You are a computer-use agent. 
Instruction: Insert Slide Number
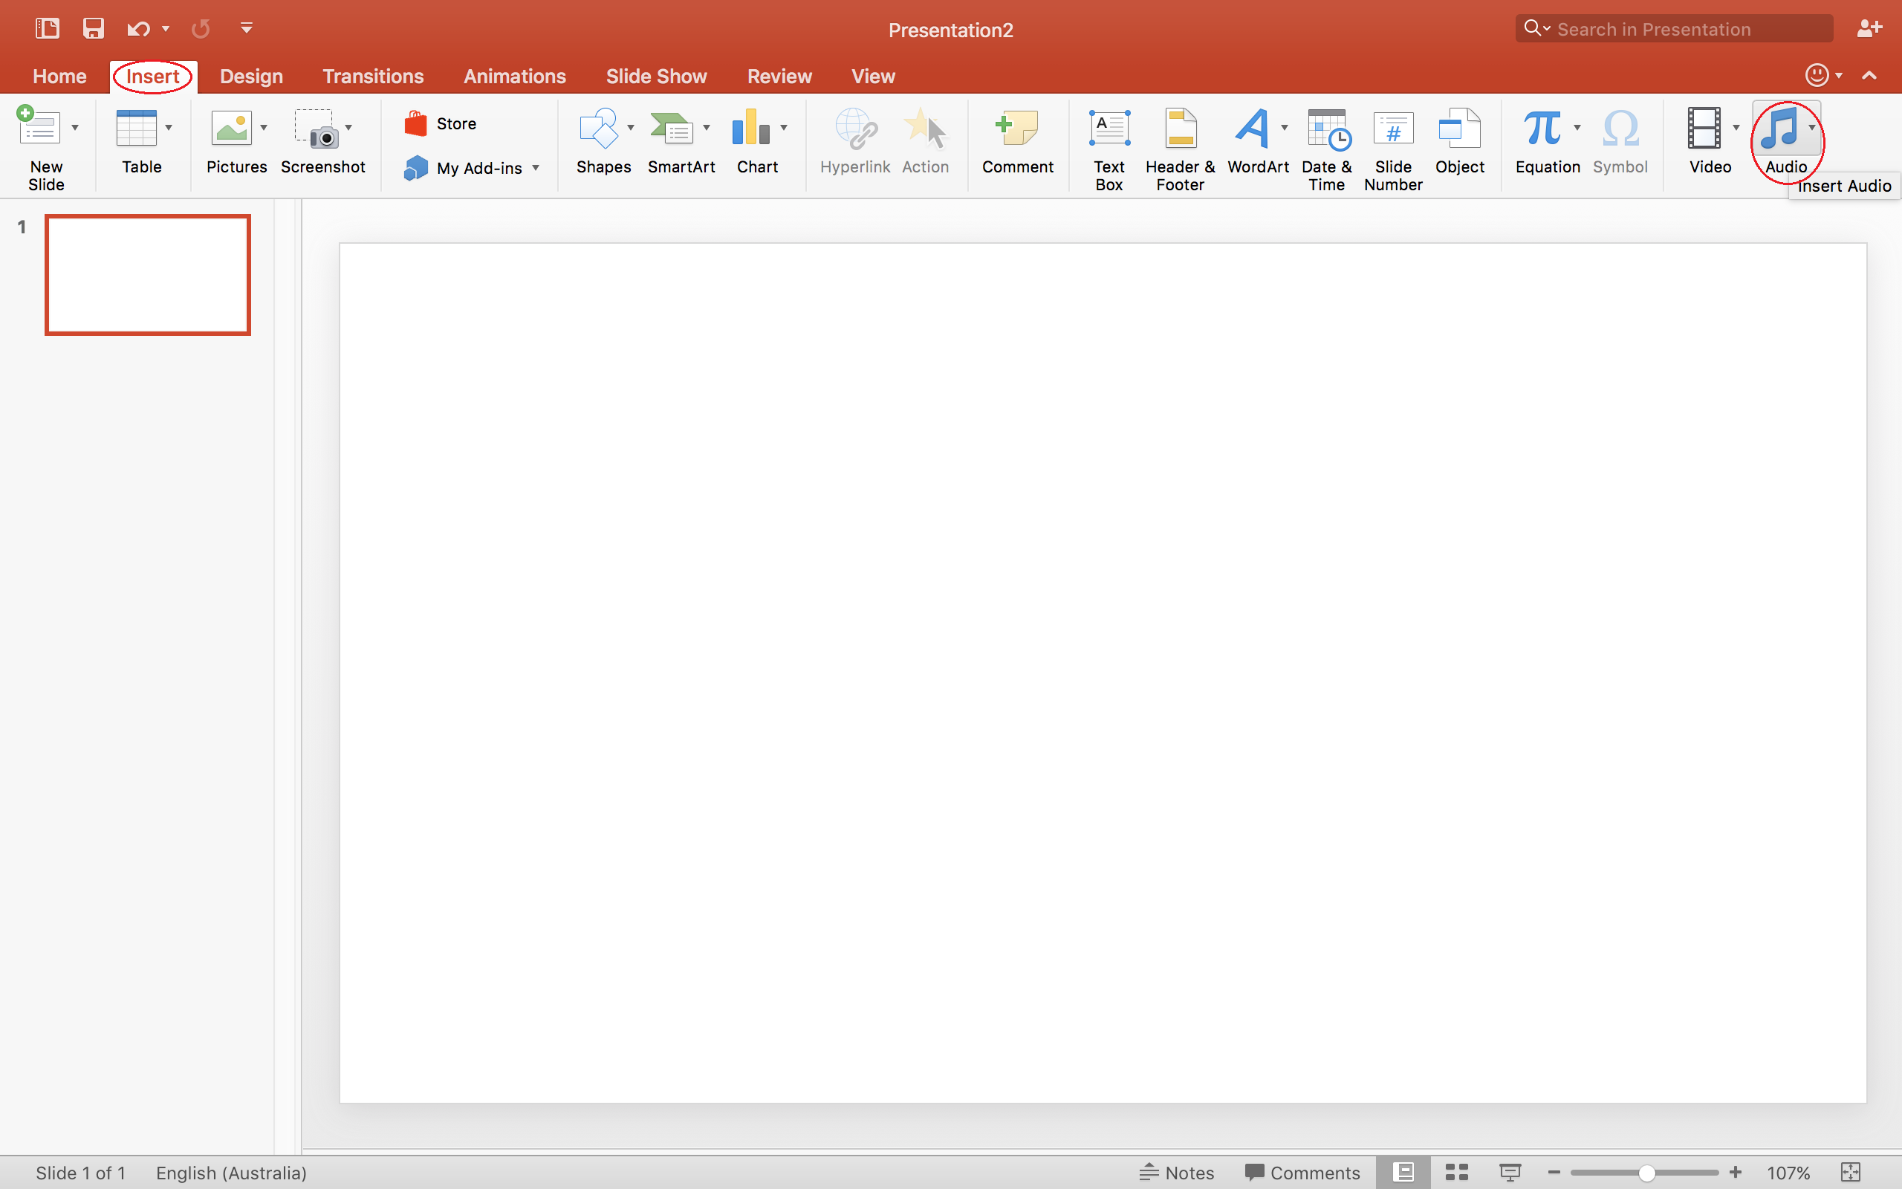(1393, 149)
